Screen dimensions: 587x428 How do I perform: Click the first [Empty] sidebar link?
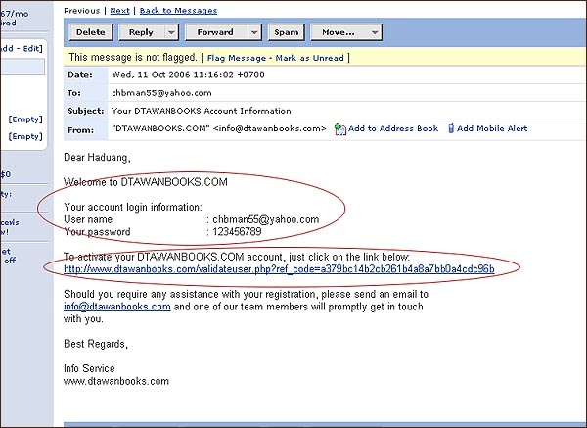[x=25, y=119]
